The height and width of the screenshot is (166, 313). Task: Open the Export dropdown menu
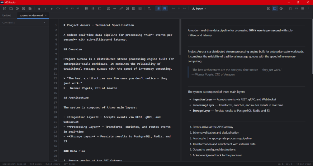199,9
